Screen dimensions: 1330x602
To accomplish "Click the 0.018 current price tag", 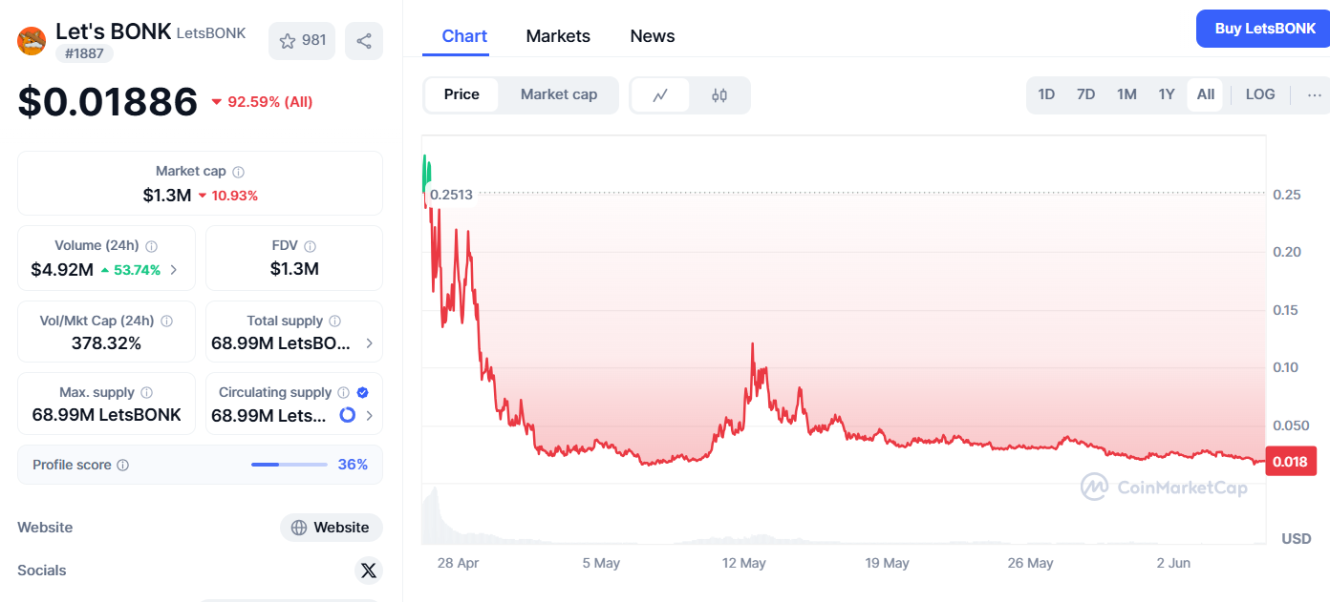I will click(x=1291, y=462).
